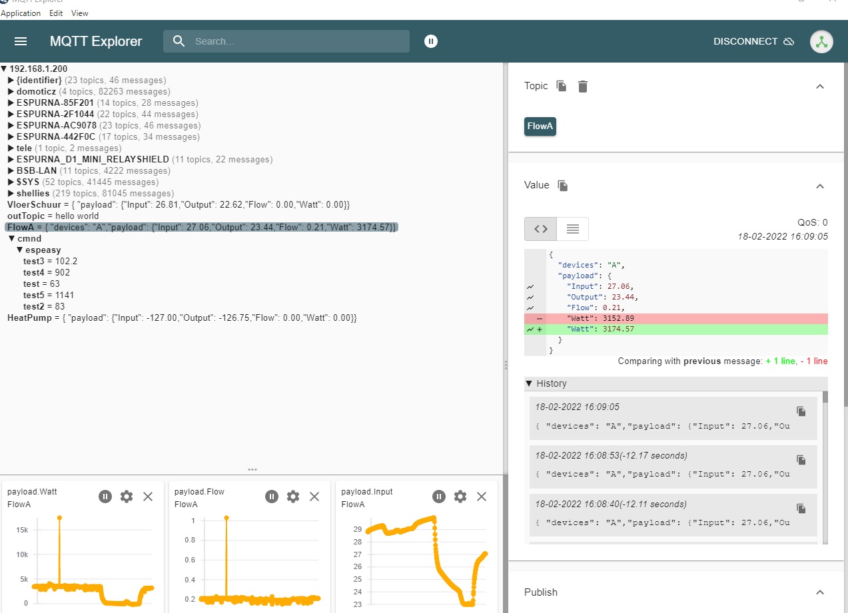
Task: Expand the $SYS topic tree
Action: coord(11,182)
